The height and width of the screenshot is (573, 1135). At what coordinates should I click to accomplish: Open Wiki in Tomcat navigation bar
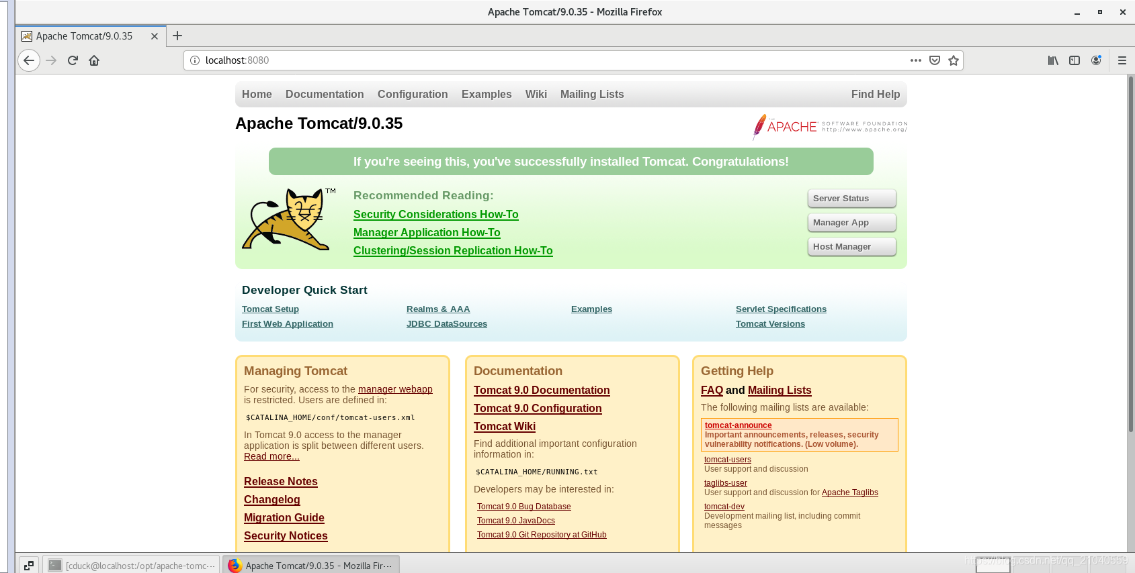536,95
